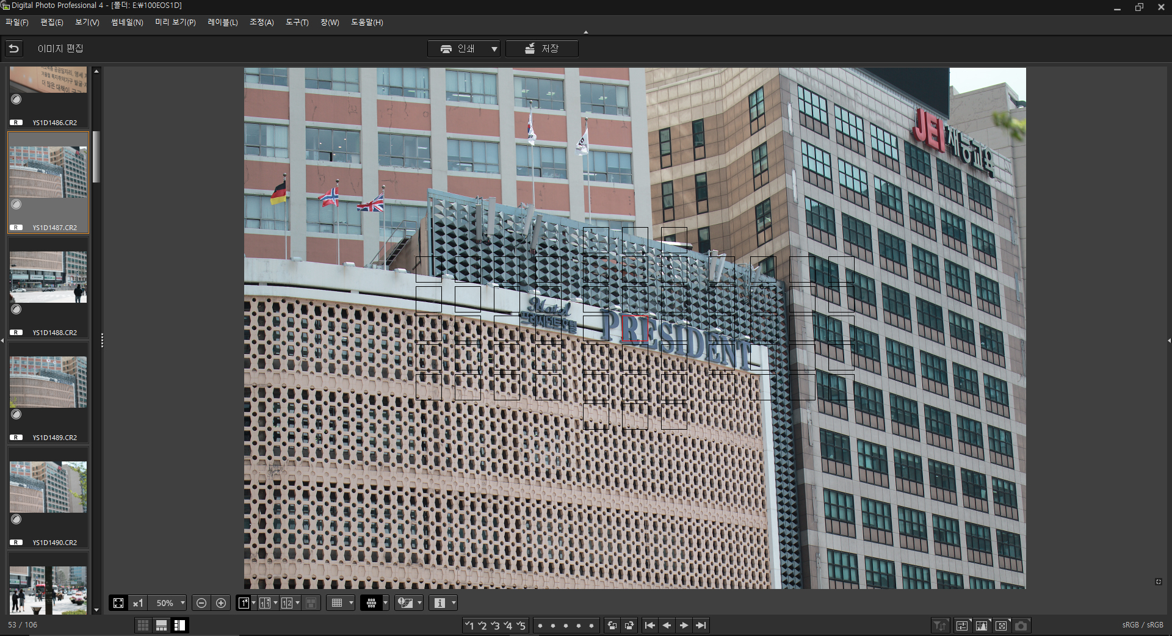Expand the AF point display dropdown arrow
The height and width of the screenshot is (636, 1172).
pyautogui.click(x=385, y=603)
